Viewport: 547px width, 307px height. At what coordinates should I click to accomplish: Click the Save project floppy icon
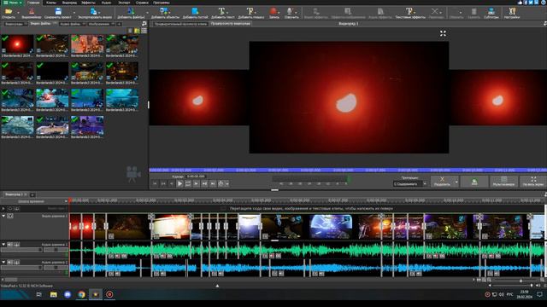[x=58, y=12]
